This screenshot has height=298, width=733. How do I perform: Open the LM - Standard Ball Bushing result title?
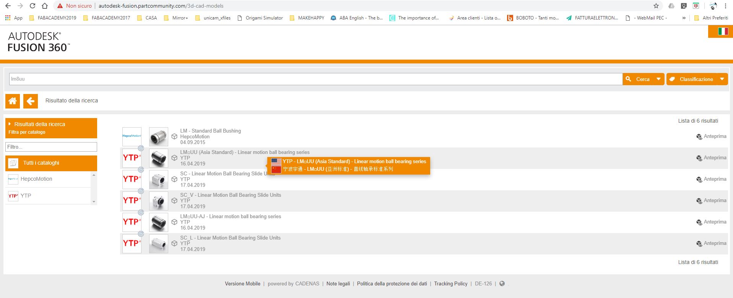tap(211, 131)
